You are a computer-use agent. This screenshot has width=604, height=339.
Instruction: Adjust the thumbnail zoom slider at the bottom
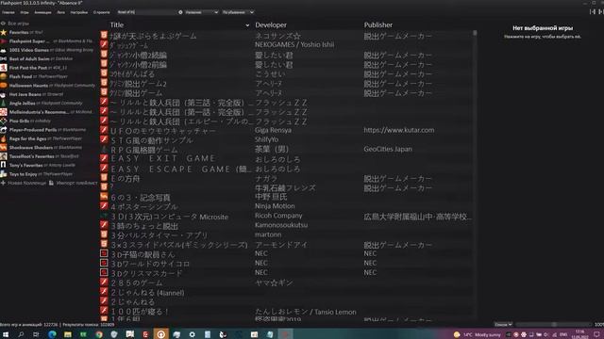pos(554,325)
